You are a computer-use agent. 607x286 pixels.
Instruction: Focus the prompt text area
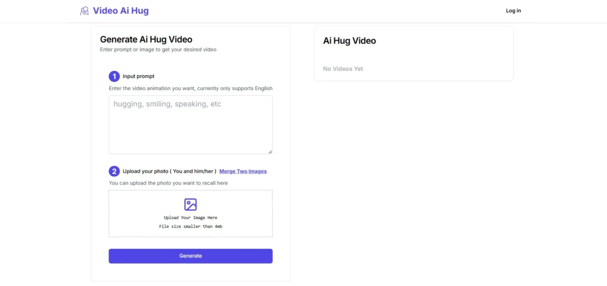click(190, 125)
